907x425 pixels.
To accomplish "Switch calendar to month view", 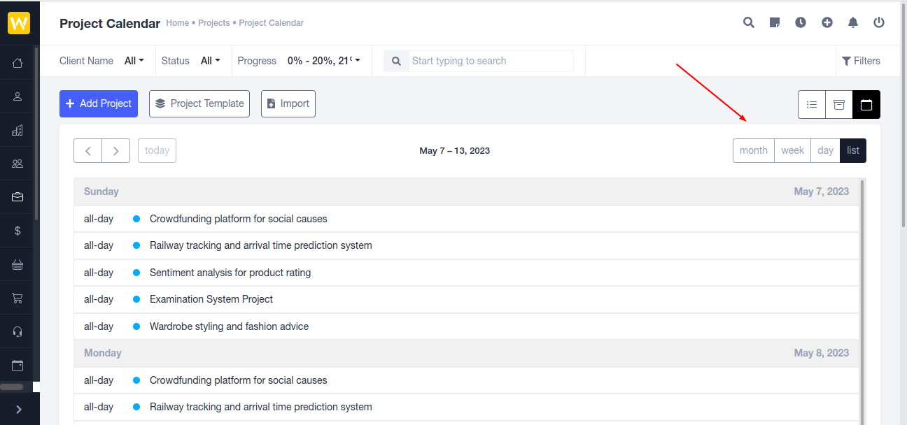I will pyautogui.click(x=754, y=150).
